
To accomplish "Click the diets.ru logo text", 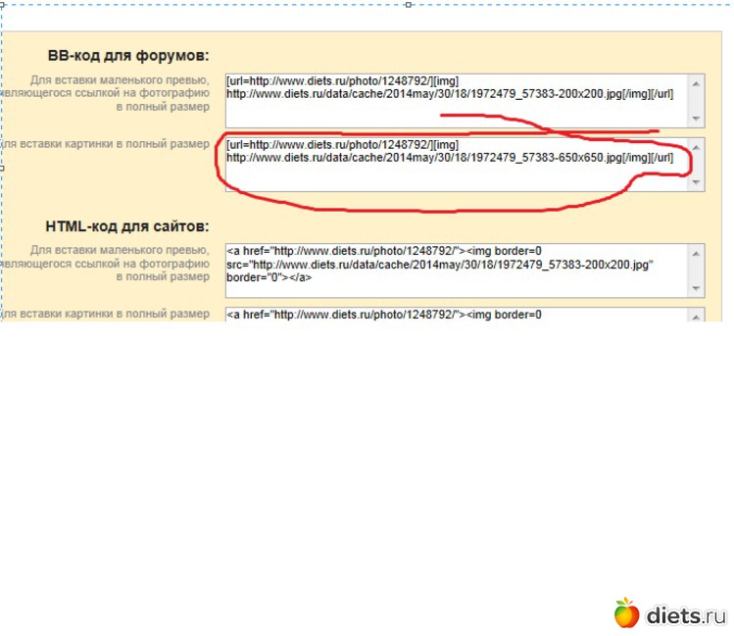I will [x=686, y=615].
